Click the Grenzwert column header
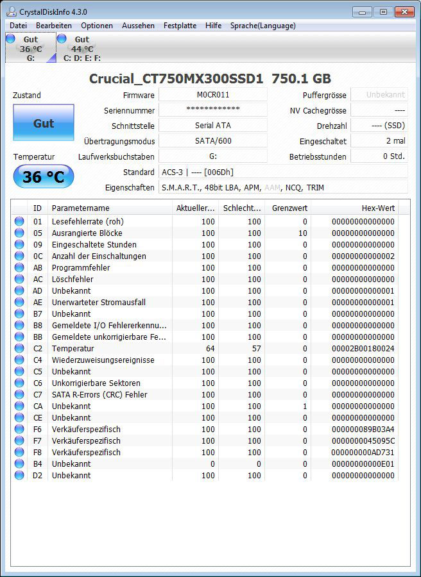This screenshot has height=577, width=421. [288, 208]
